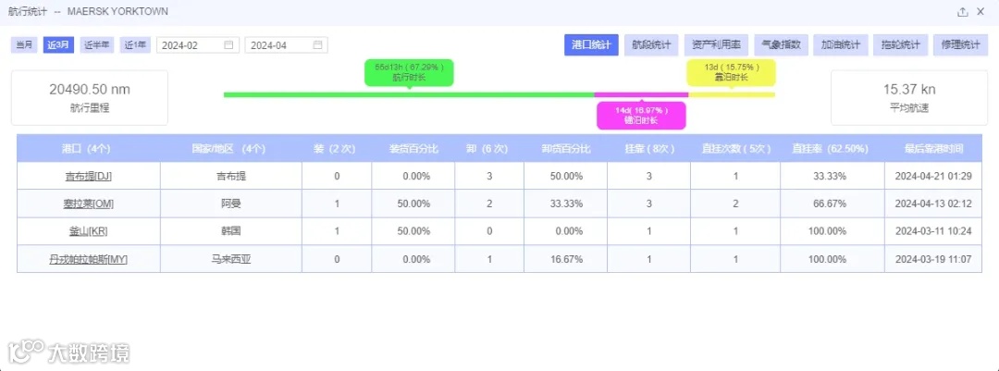Click the 港口 (4个) column header

89,148
